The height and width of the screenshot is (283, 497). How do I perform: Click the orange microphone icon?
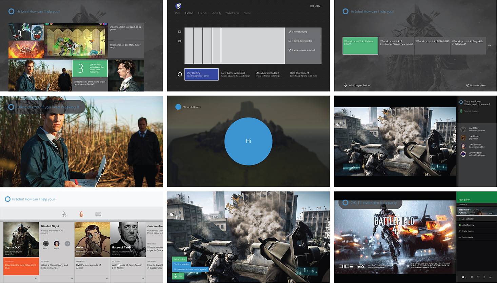tap(81, 214)
